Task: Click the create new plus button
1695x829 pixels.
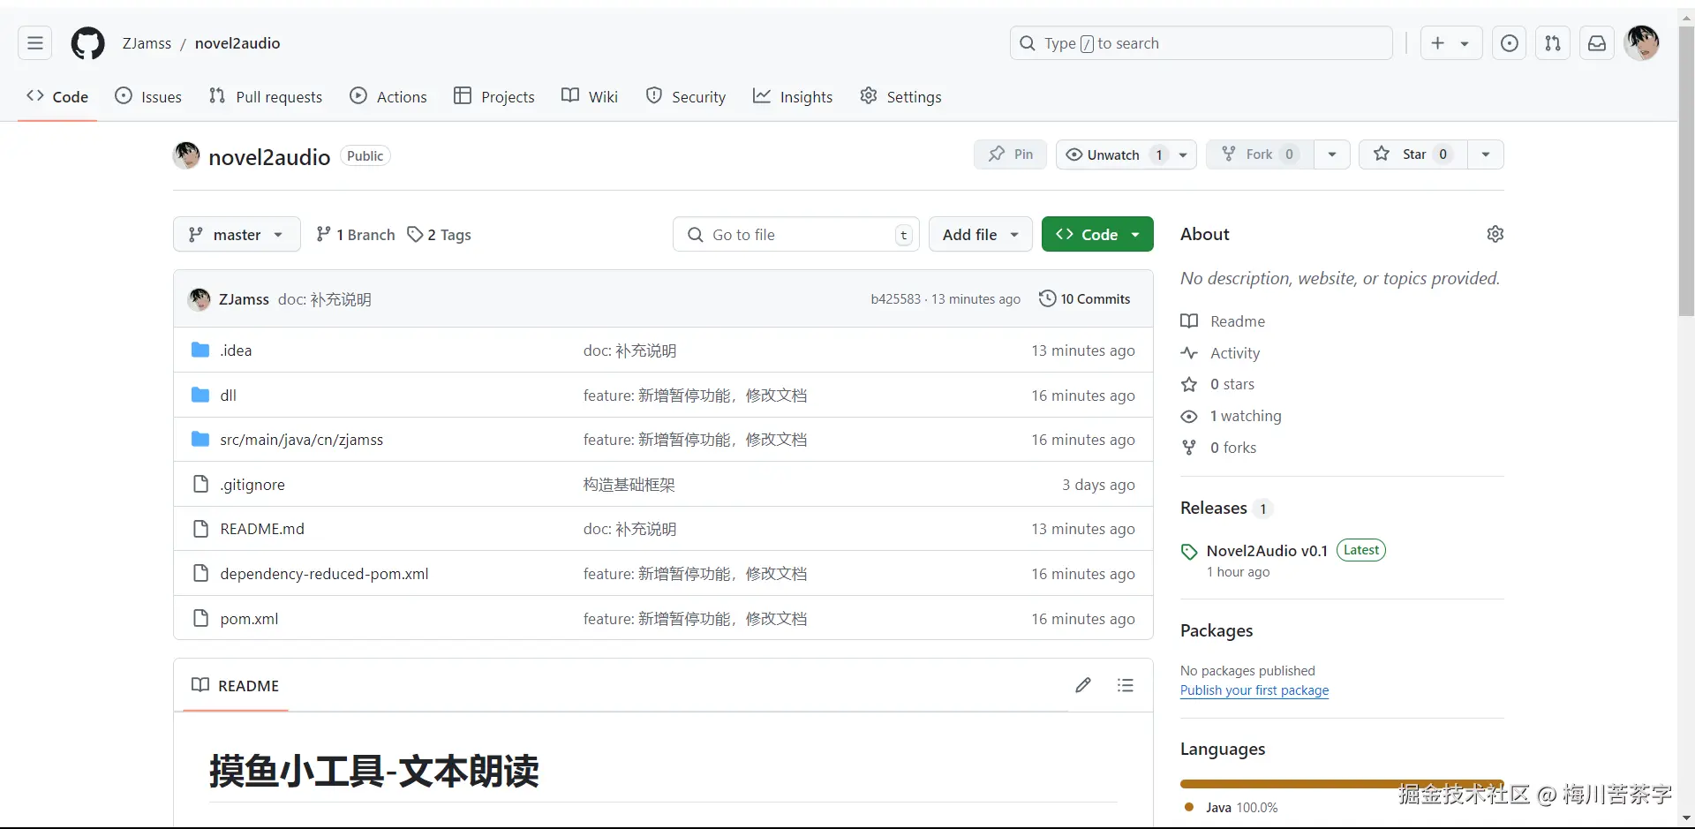Action: coord(1450,43)
